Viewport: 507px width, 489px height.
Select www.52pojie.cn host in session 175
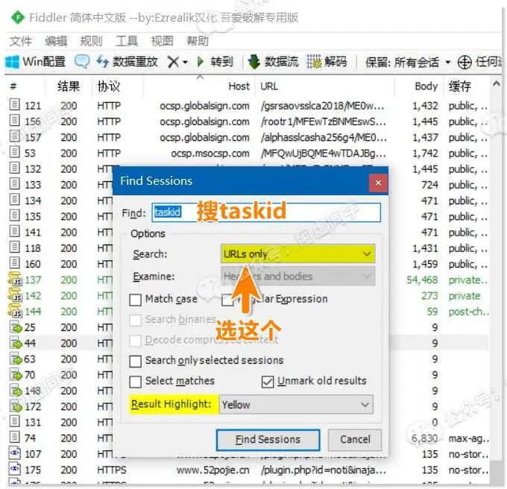coord(213,470)
